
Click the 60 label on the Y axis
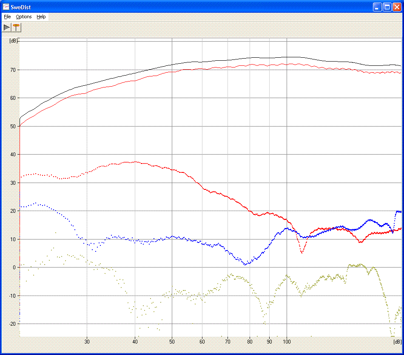13,98
